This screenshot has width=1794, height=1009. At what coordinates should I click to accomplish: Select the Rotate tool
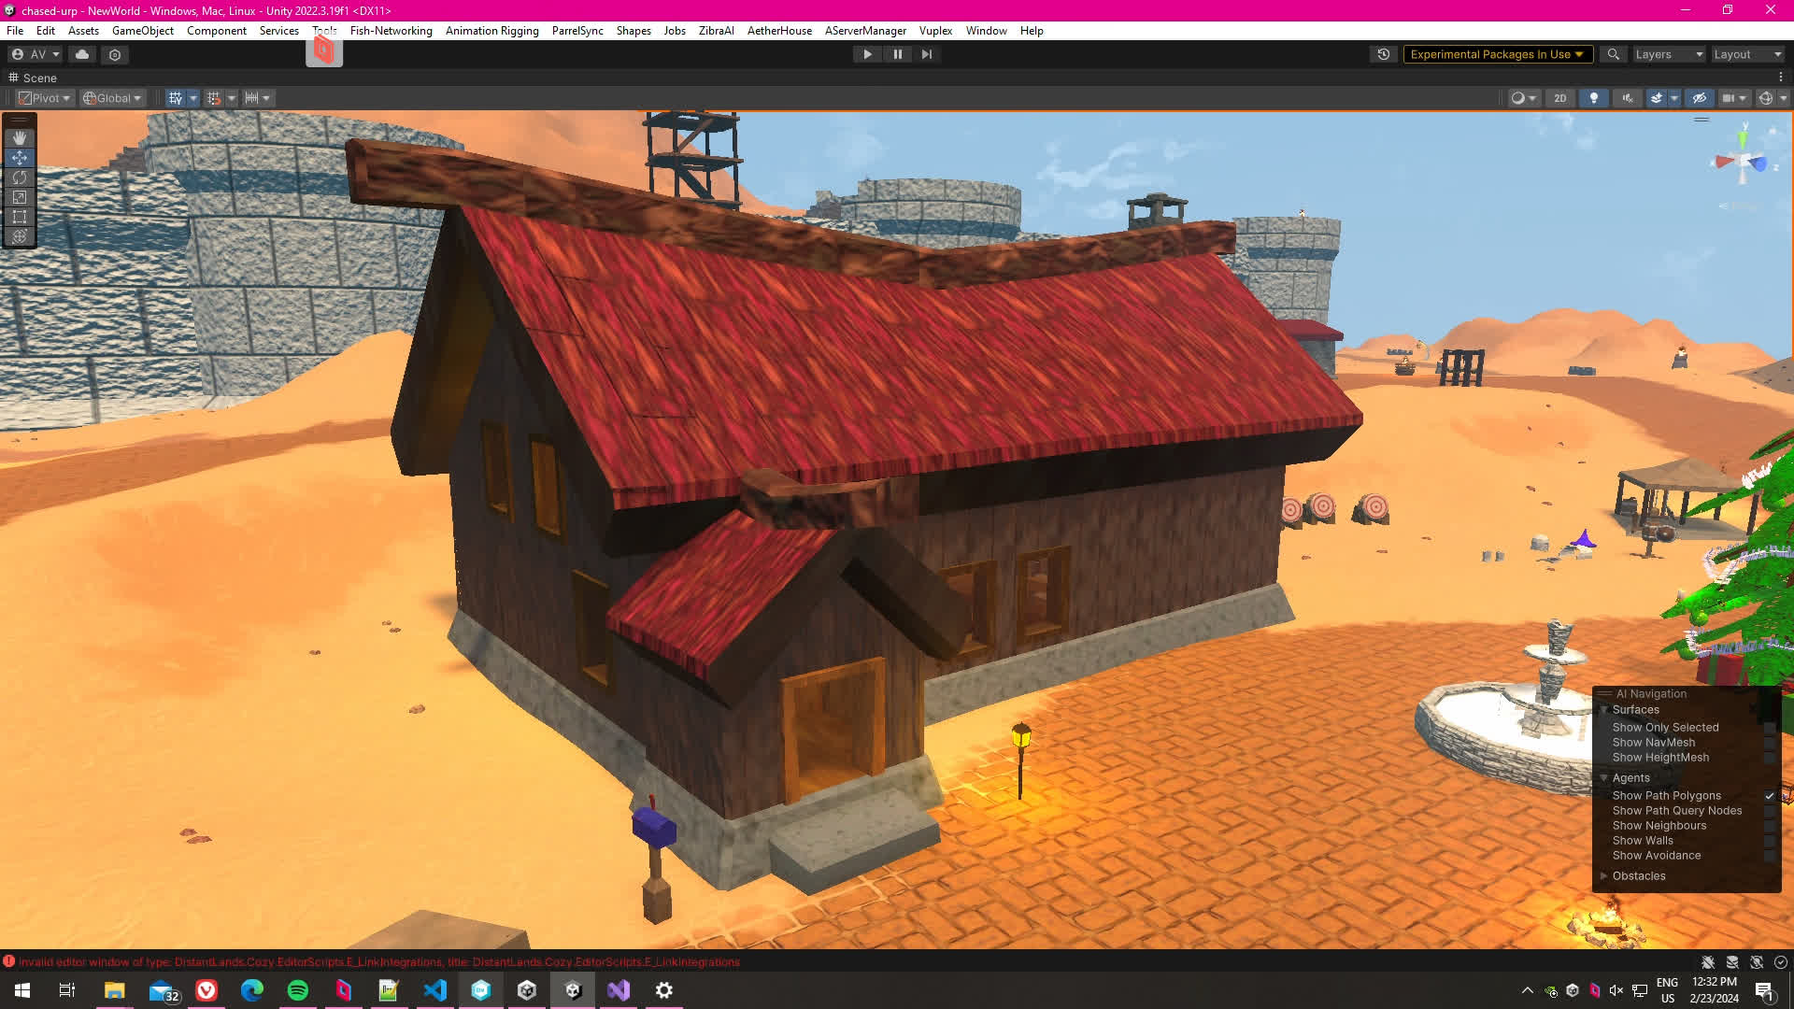click(x=20, y=178)
